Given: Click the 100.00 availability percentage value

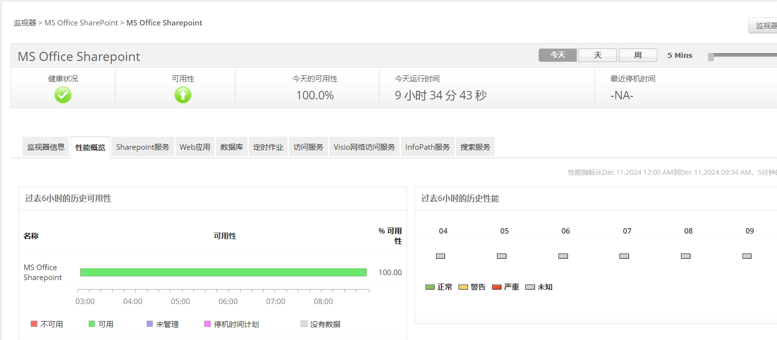Looking at the screenshot, I should pos(390,273).
